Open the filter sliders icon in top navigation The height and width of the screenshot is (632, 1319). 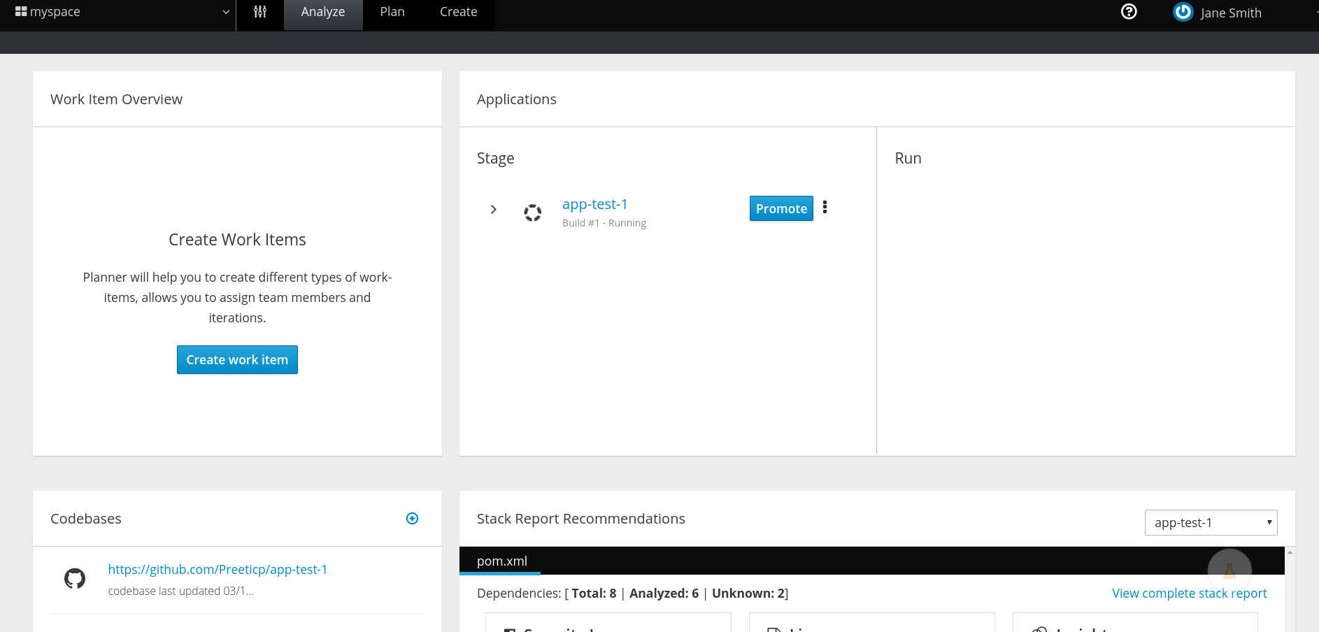coord(259,11)
